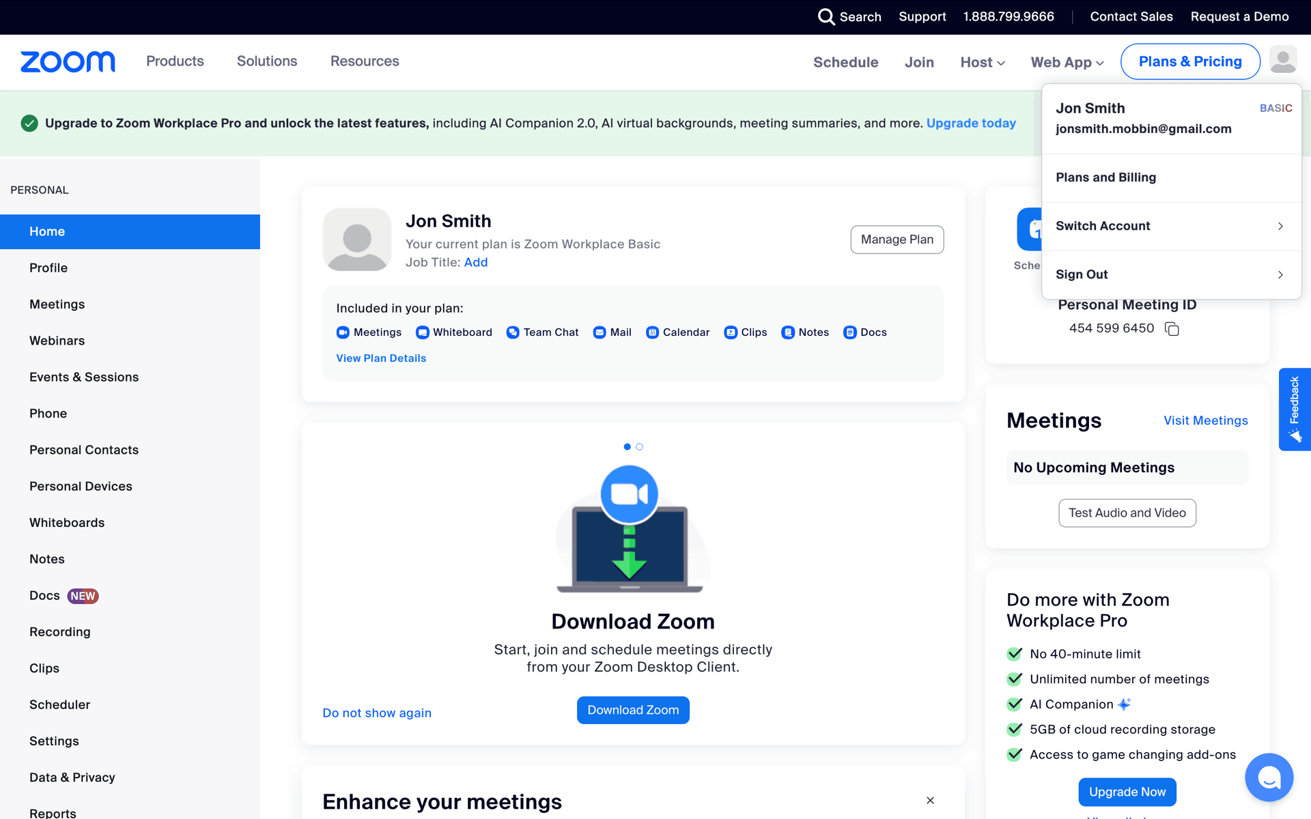This screenshot has height=819, width=1311.
Task: Open Phone in the sidebar
Action: tap(130, 414)
